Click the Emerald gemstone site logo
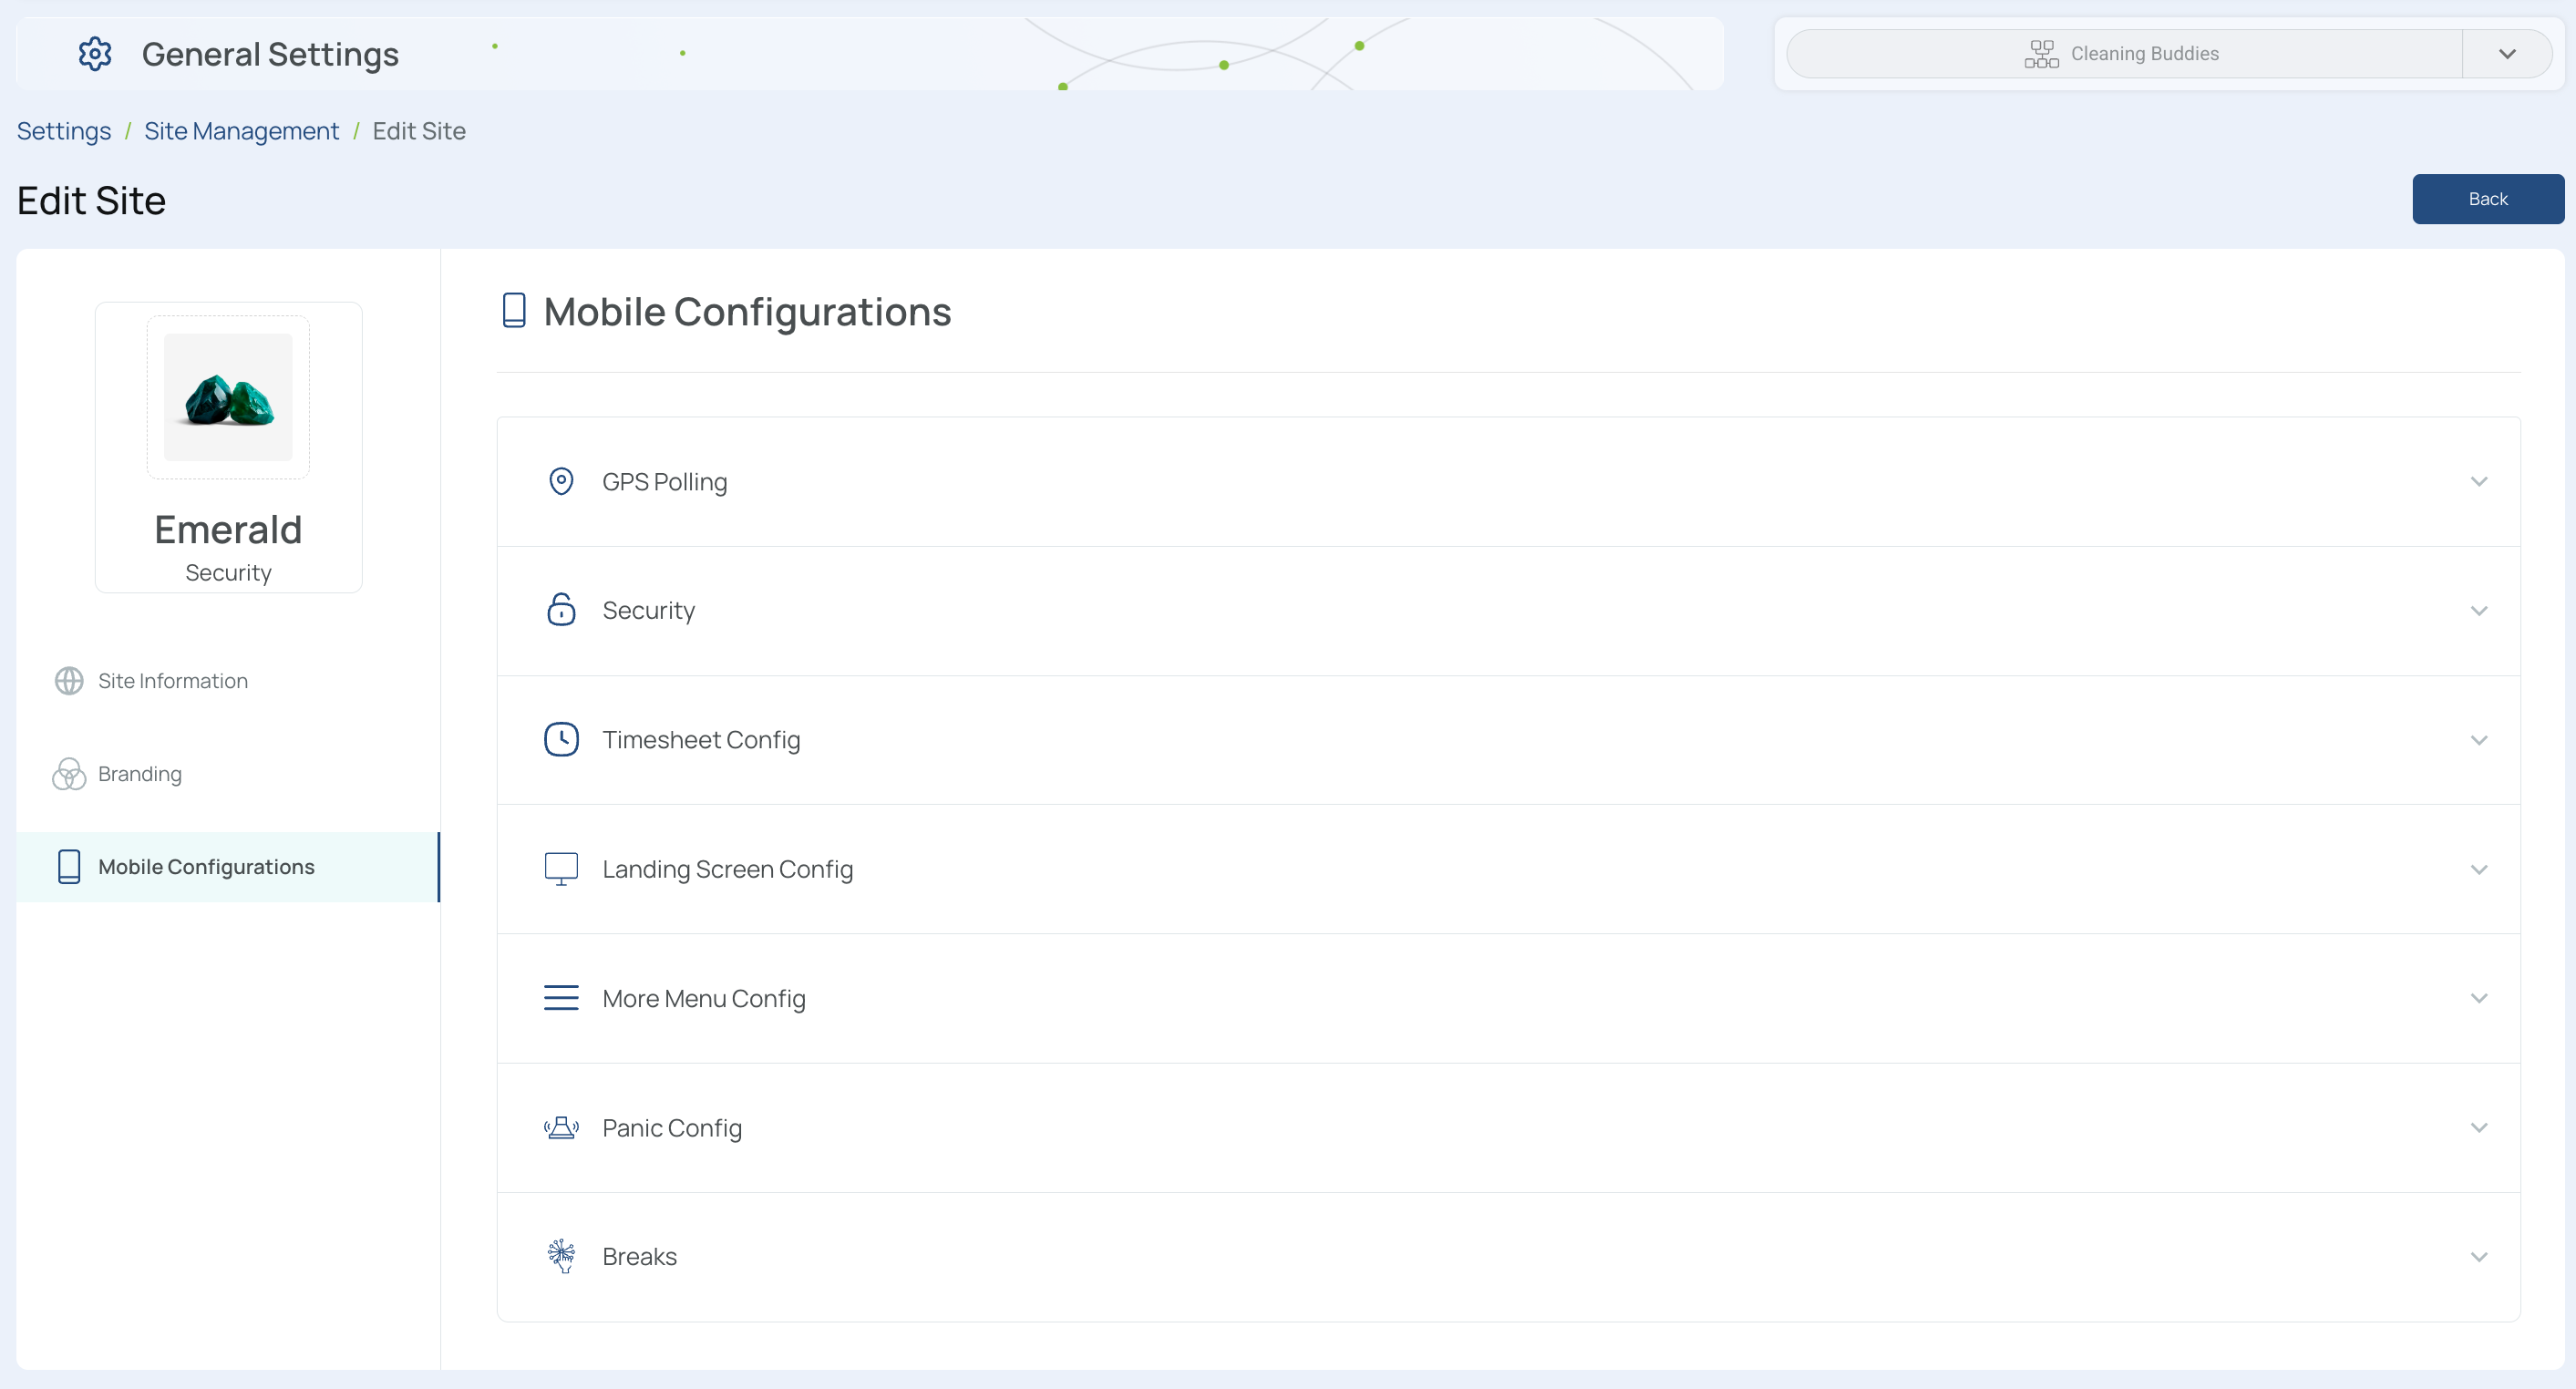 click(x=228, y=397)
